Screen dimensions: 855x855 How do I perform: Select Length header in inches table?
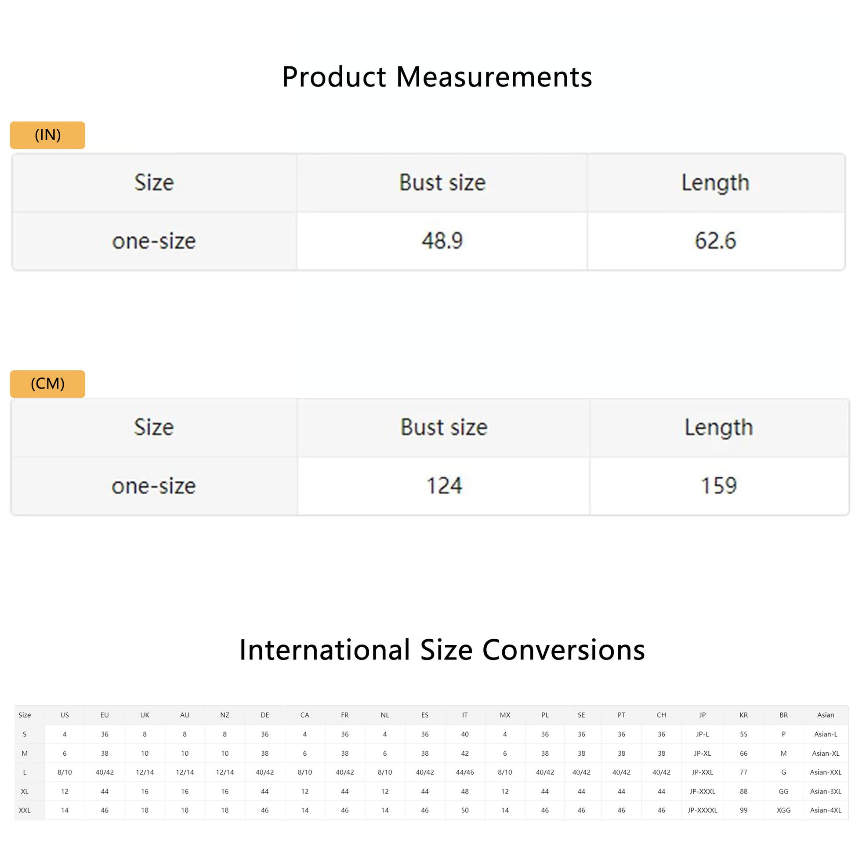(x=715, y=183)
